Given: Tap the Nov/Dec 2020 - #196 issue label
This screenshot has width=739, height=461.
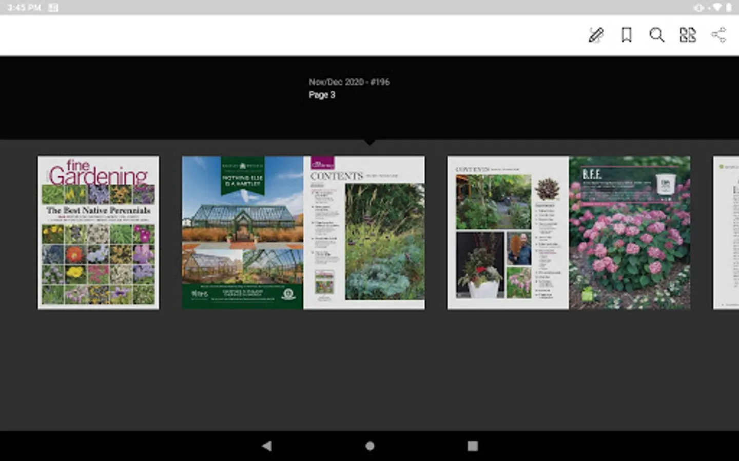Looking at the screenshot, I should [x=349, y=82].
